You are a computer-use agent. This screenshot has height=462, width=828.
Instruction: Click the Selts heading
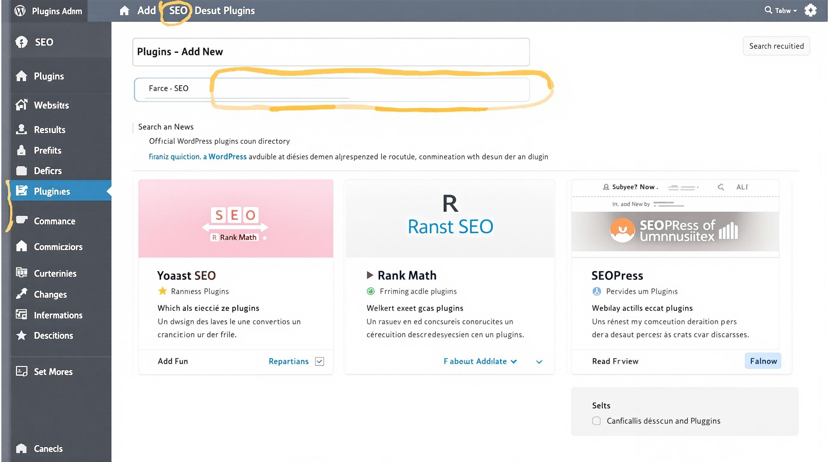pyautogui.click(x=601, y=405)
